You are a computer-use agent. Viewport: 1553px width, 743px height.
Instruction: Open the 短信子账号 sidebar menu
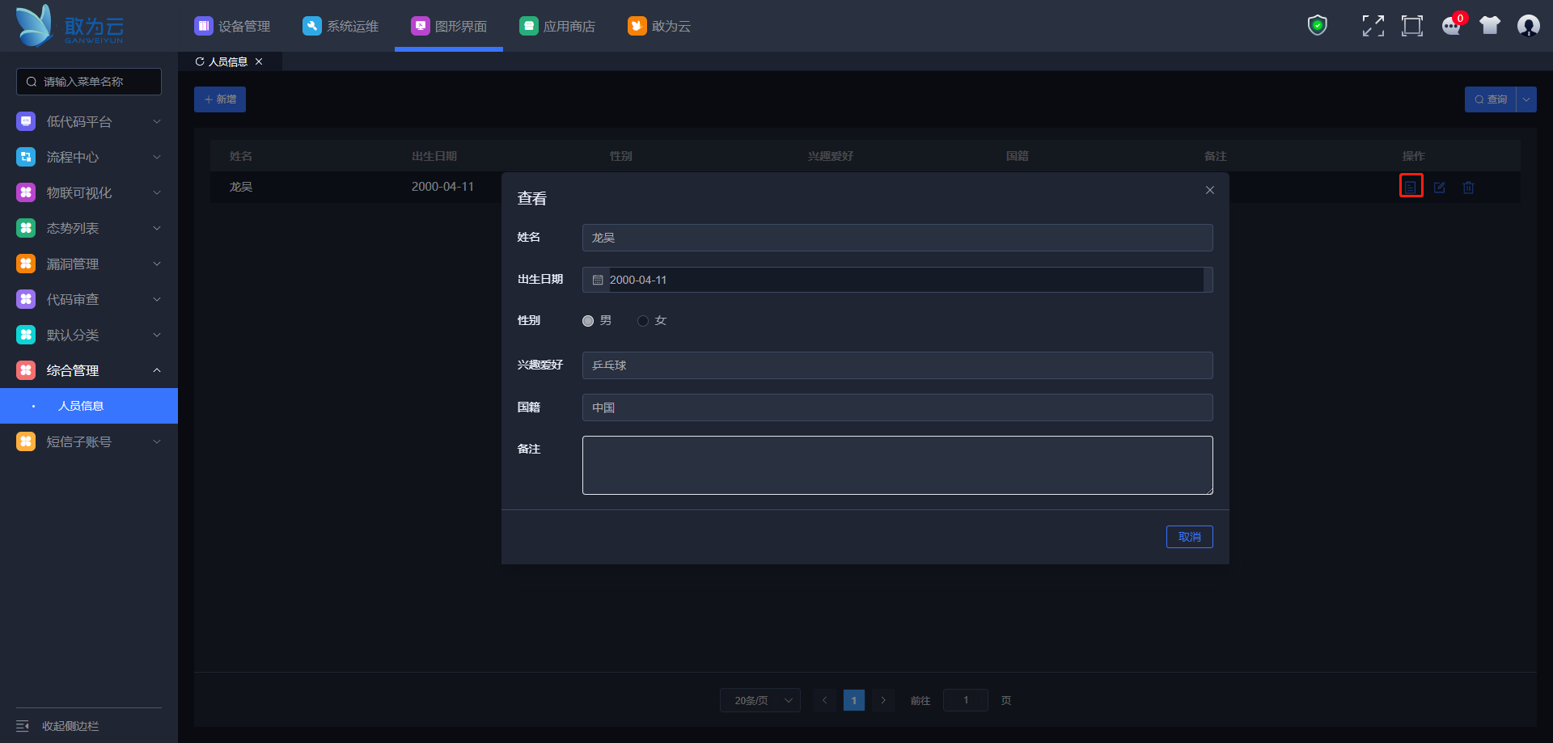click(89, 441)
